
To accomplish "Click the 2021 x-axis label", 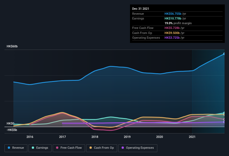I will (x=192, y=137).
